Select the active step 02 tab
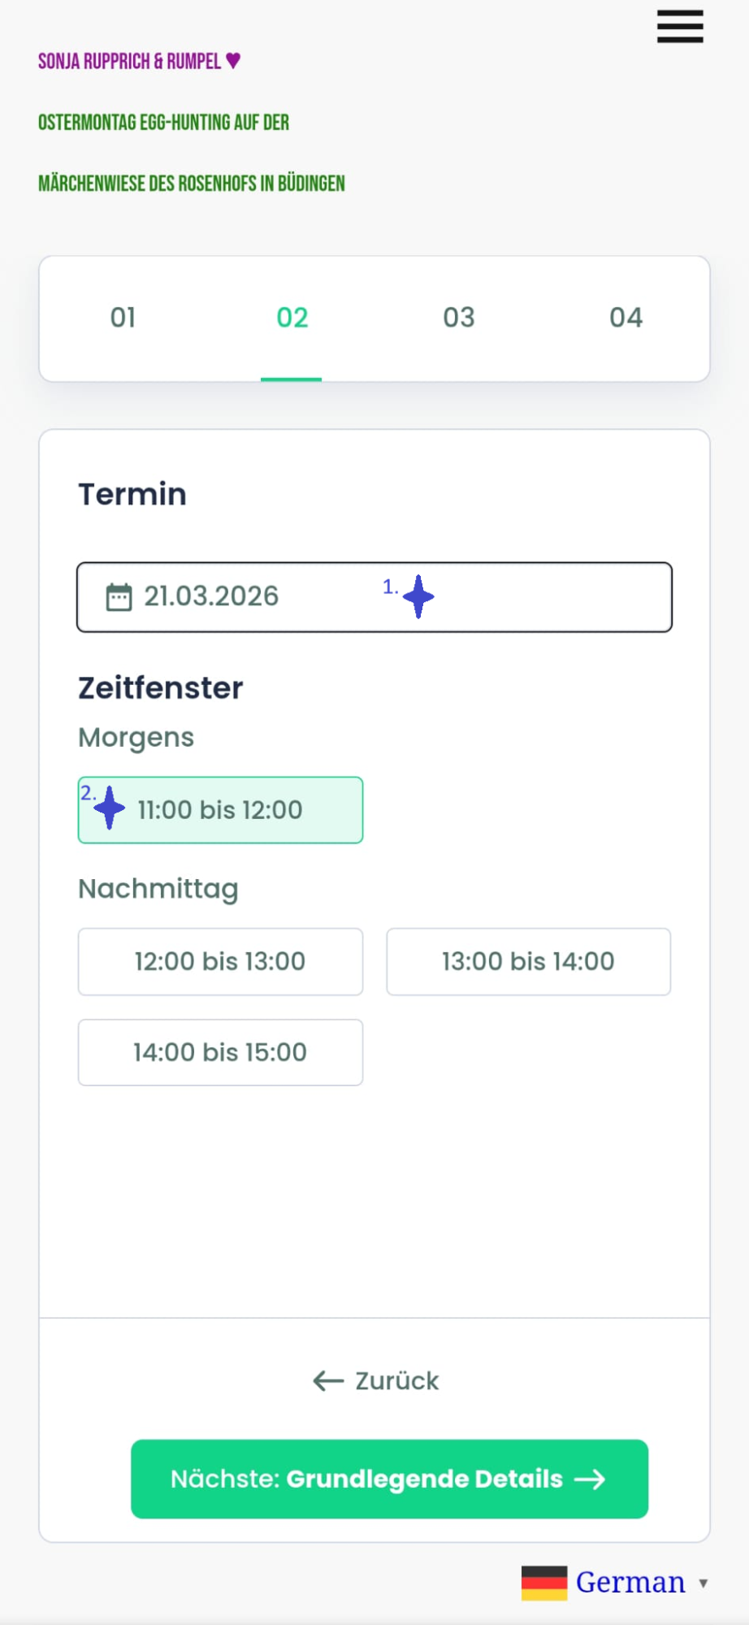 292,318
